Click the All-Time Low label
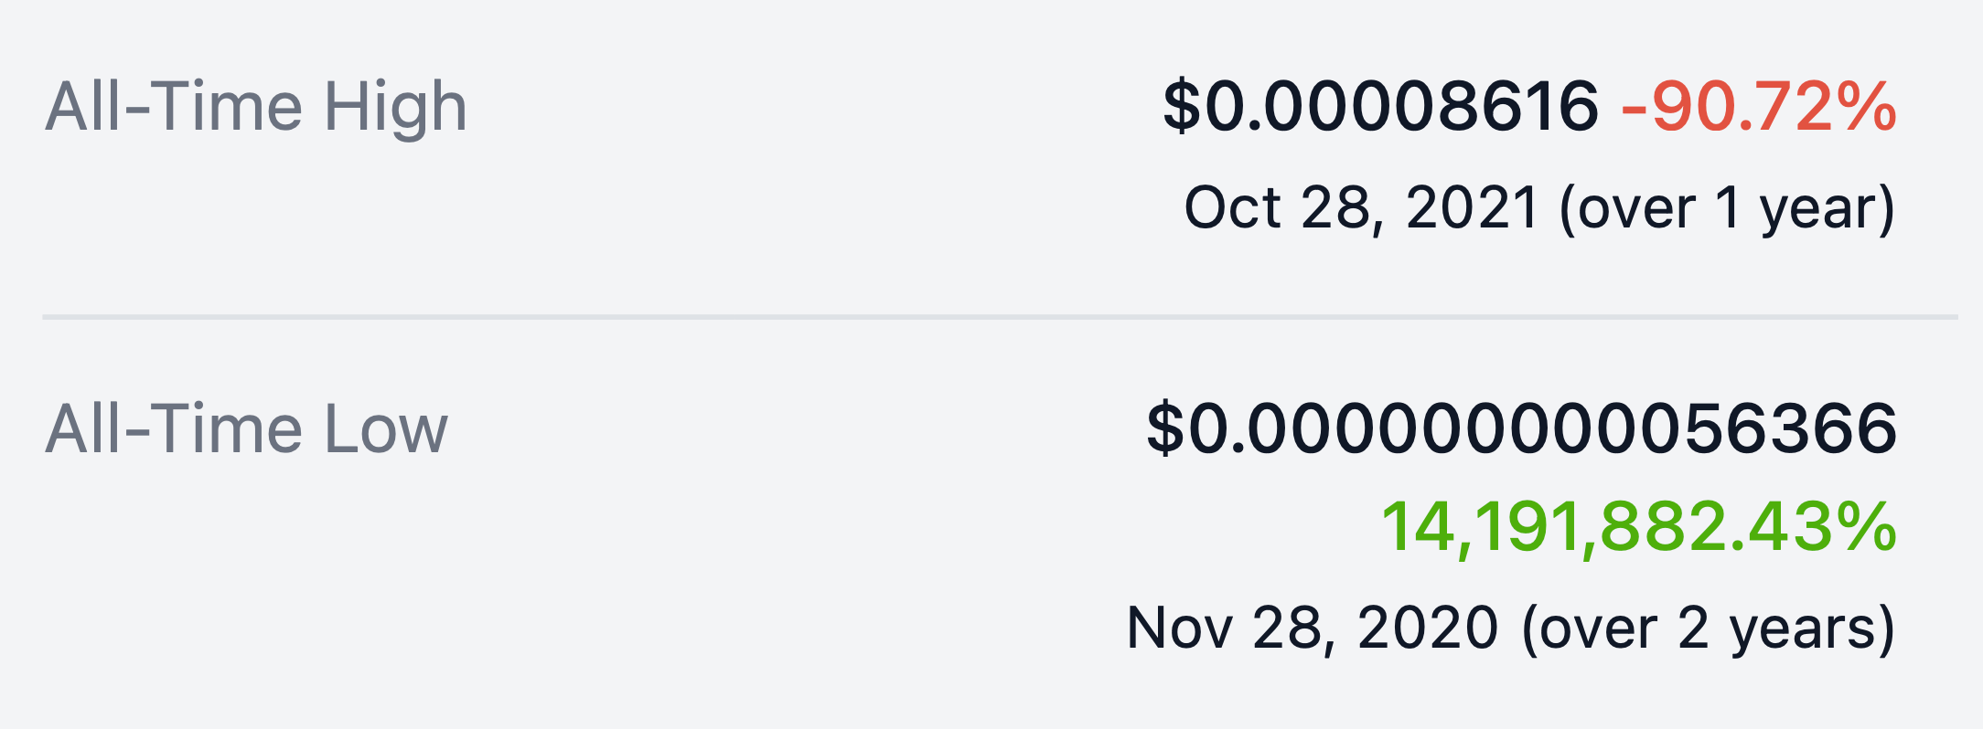This screenshot has height=729, width=1983. (x=247, y=428)
